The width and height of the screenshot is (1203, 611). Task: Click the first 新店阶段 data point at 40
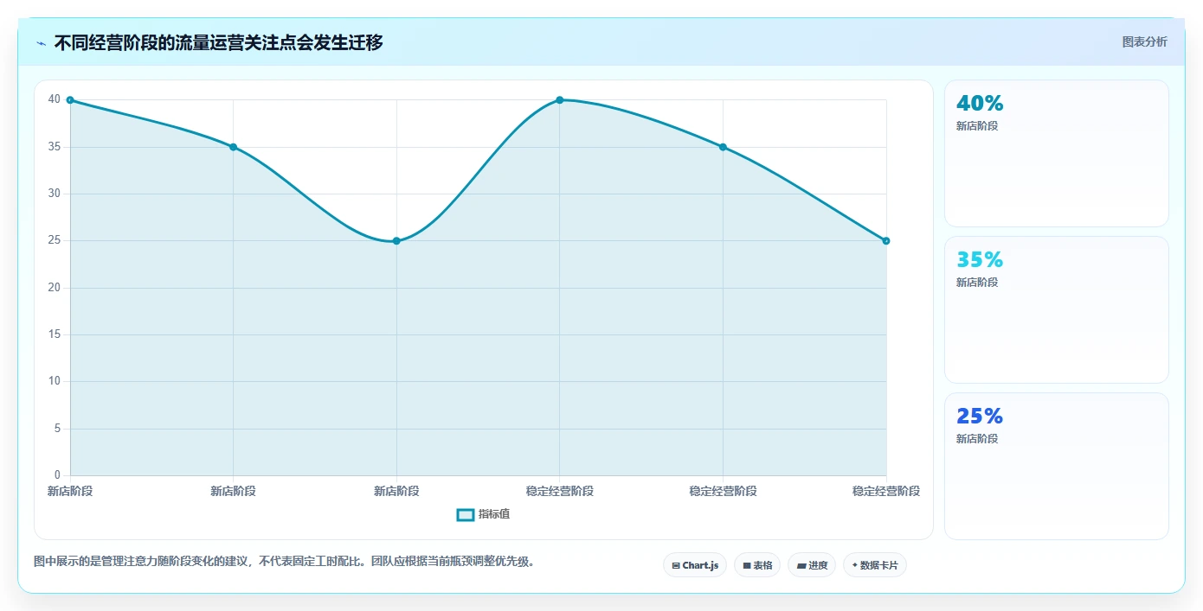70,100
